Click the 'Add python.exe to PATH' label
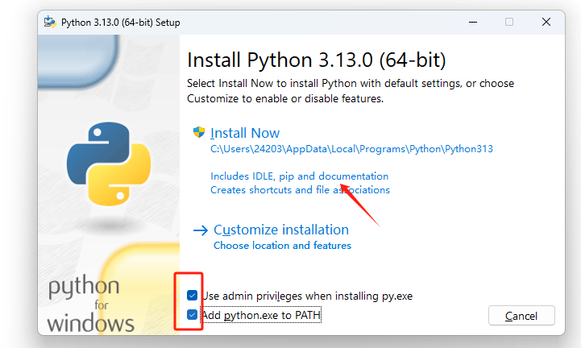 pyautogui.click(x=261, y=315)
